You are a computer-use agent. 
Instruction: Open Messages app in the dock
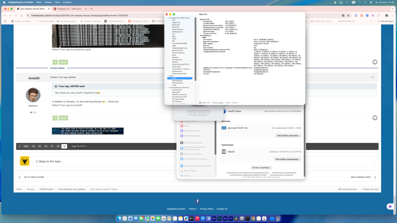pos(141,219)
